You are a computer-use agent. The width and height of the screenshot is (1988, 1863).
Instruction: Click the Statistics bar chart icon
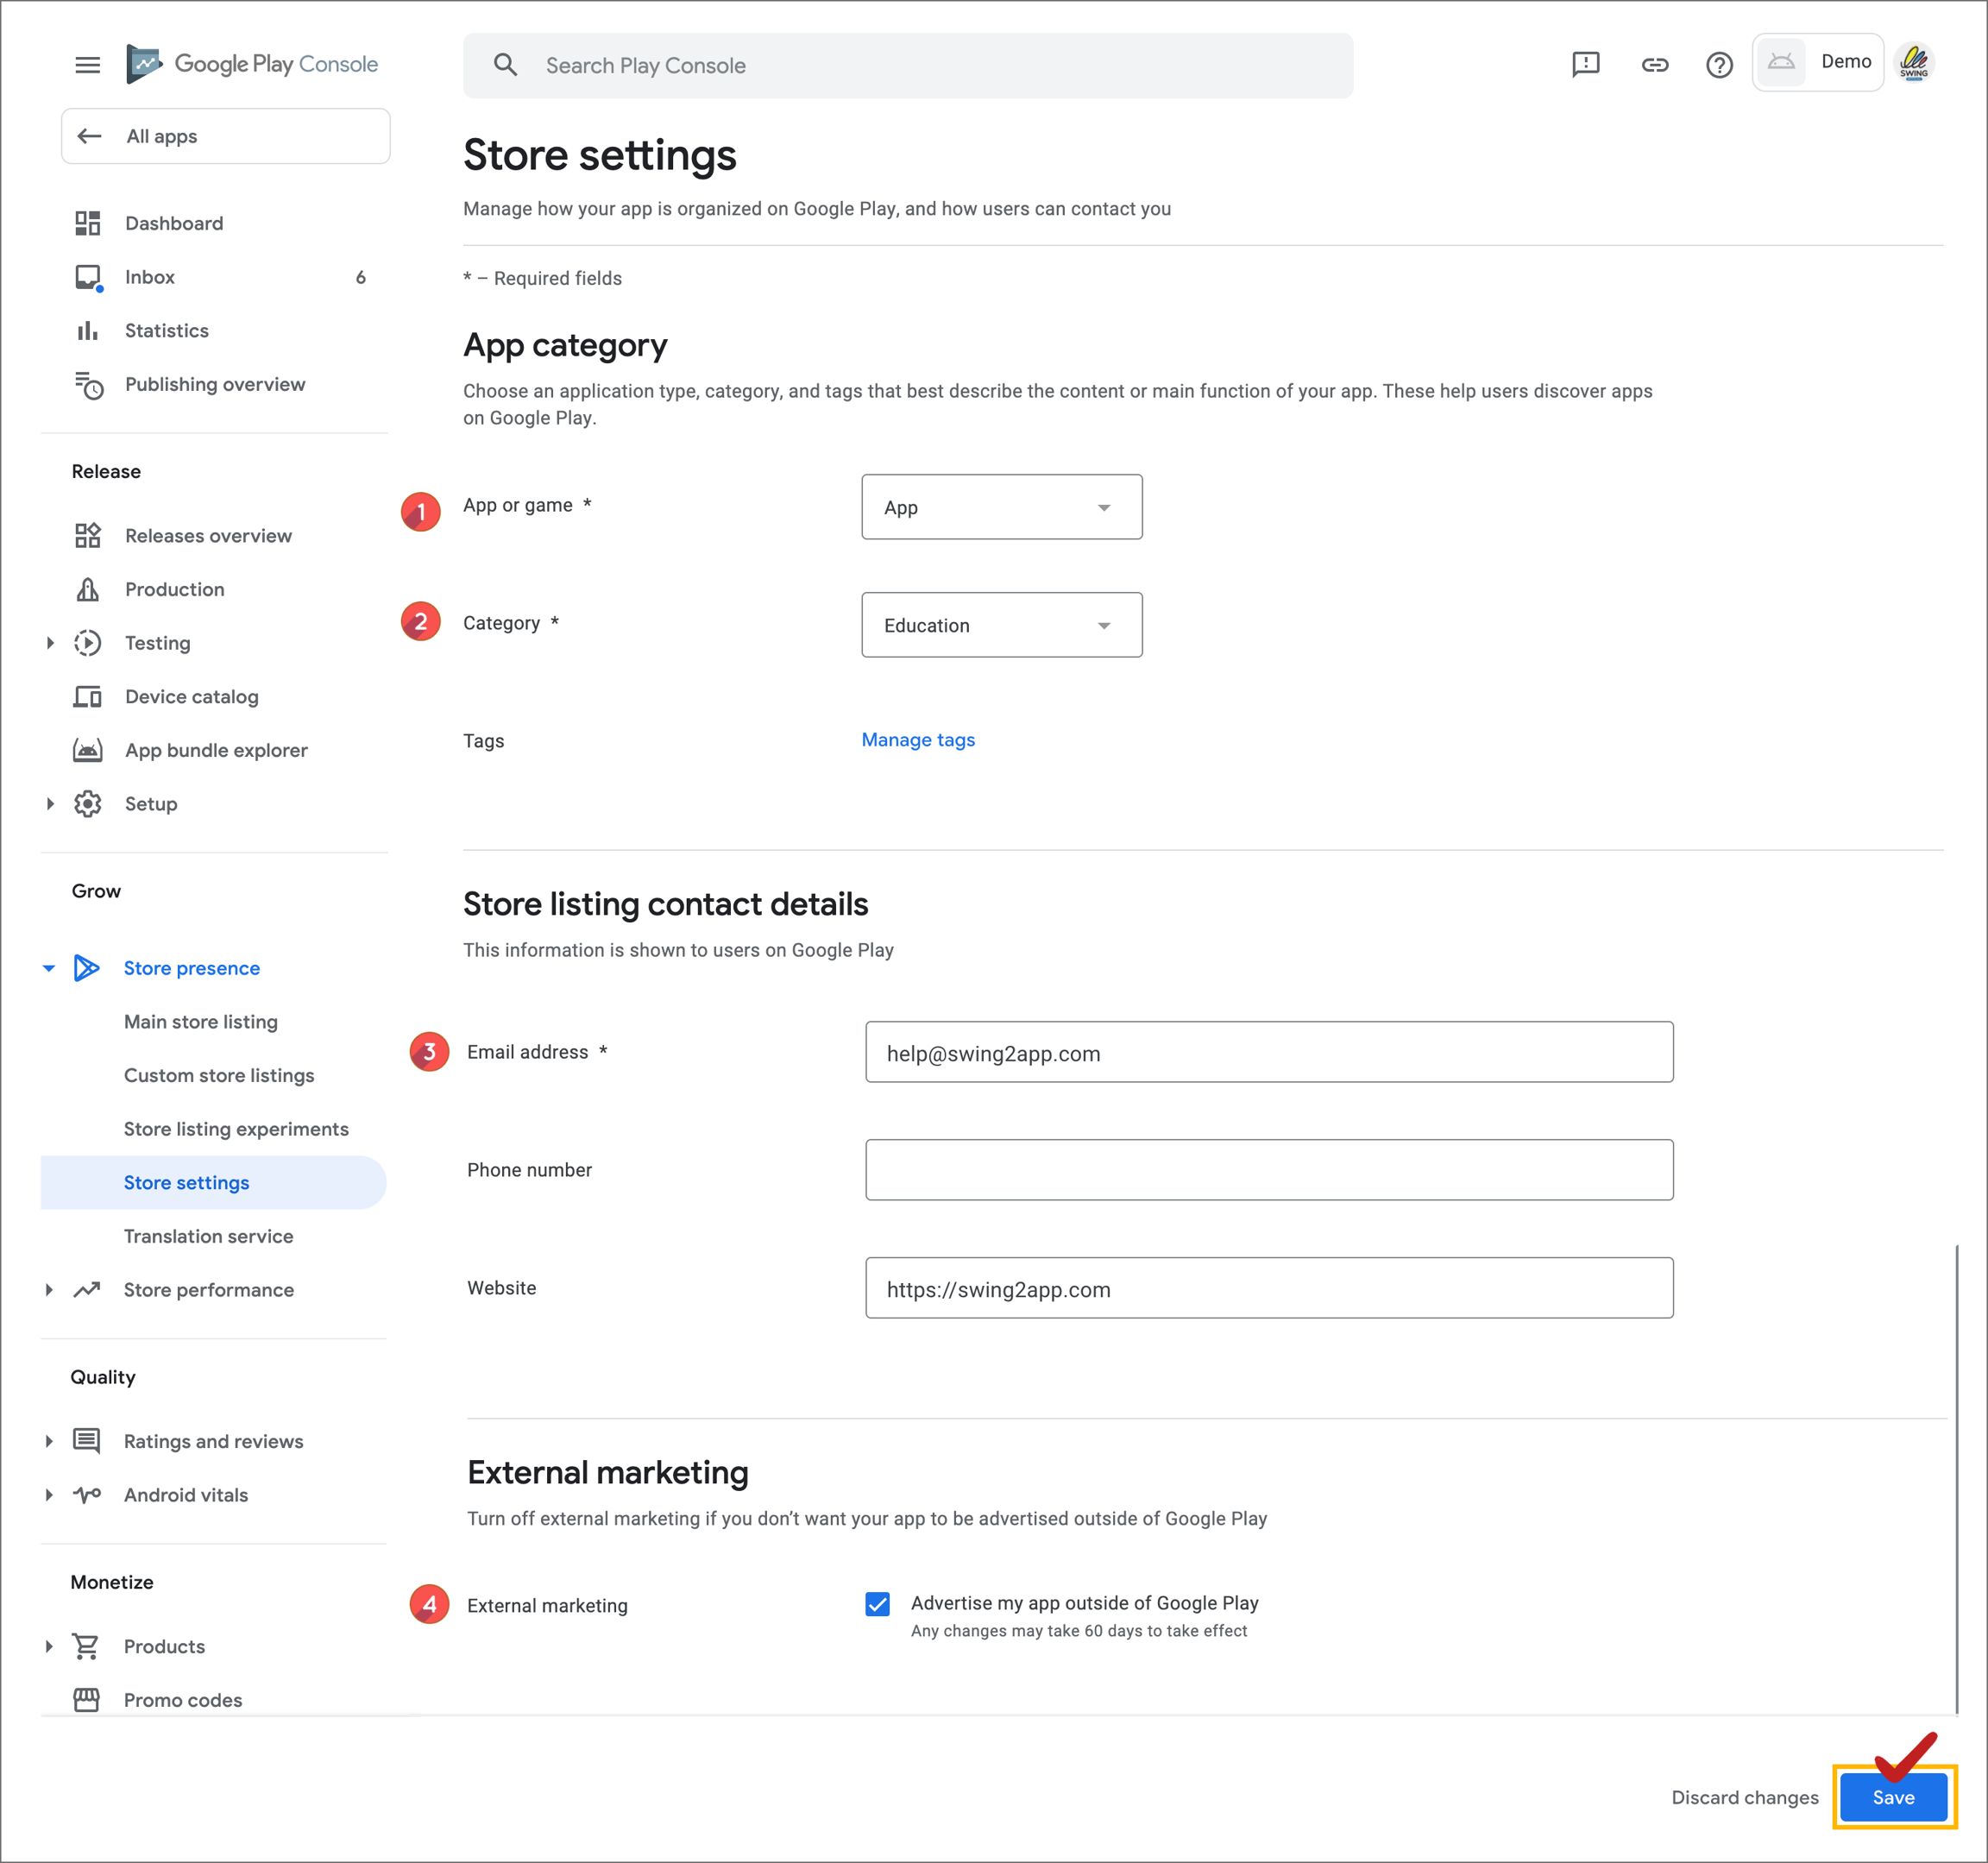[x=88, y=331]
